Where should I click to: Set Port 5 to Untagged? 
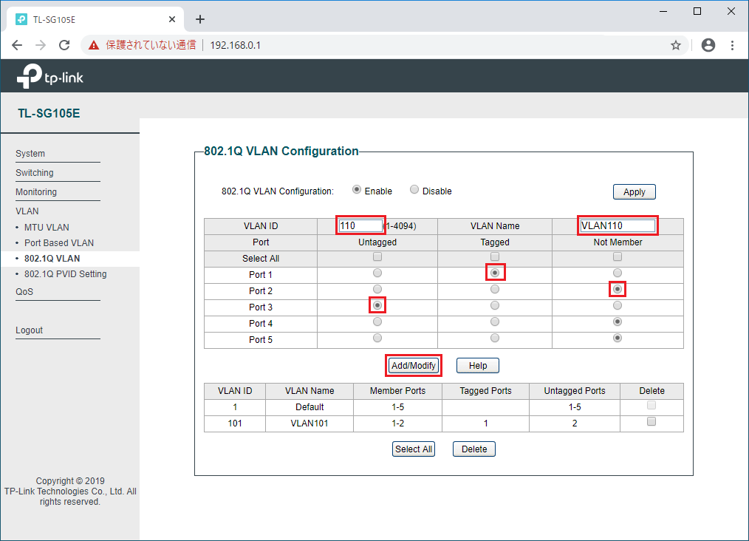377,338
